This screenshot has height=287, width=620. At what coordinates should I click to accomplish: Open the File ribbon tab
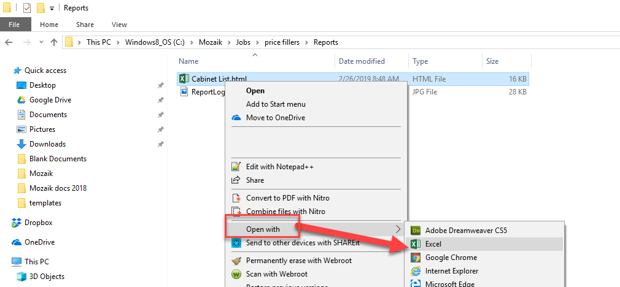15,25
